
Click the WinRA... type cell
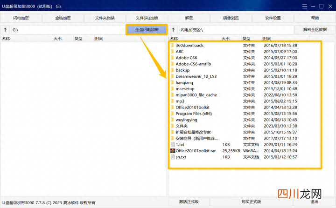(251, 151)
